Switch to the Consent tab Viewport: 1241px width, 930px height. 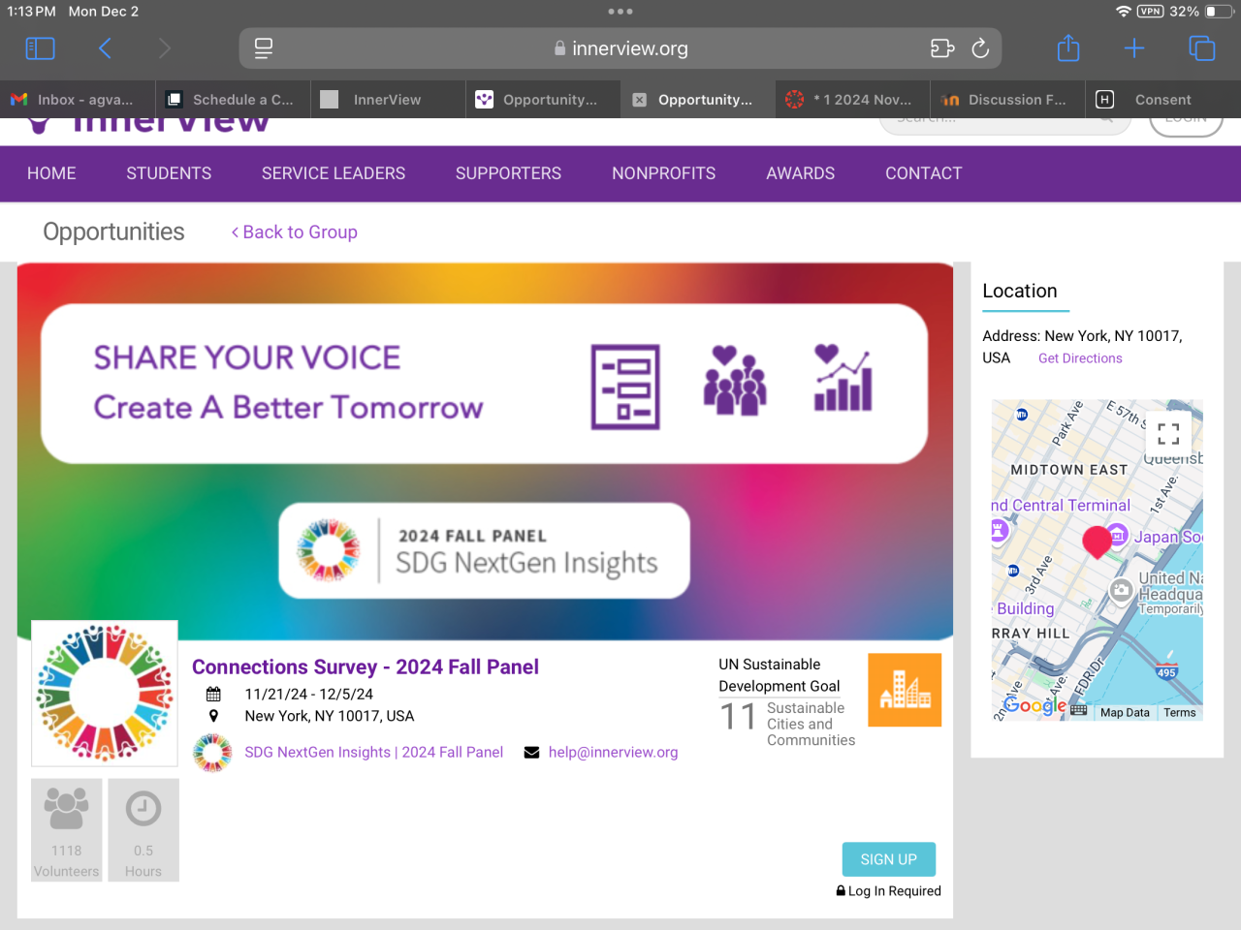click(1163, 100)
